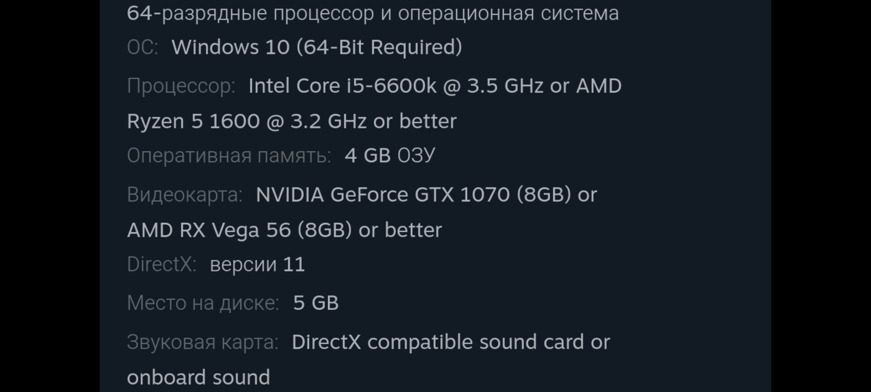
Task: Select the DirectX: label
Action: click(x=161, y=264)
